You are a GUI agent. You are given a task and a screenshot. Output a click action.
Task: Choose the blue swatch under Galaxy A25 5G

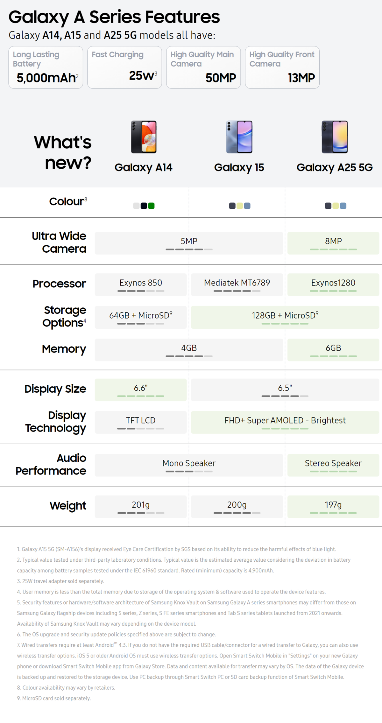[x=343, y=206]
